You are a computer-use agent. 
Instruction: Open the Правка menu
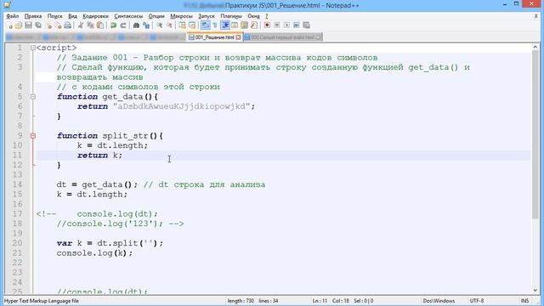33,16
